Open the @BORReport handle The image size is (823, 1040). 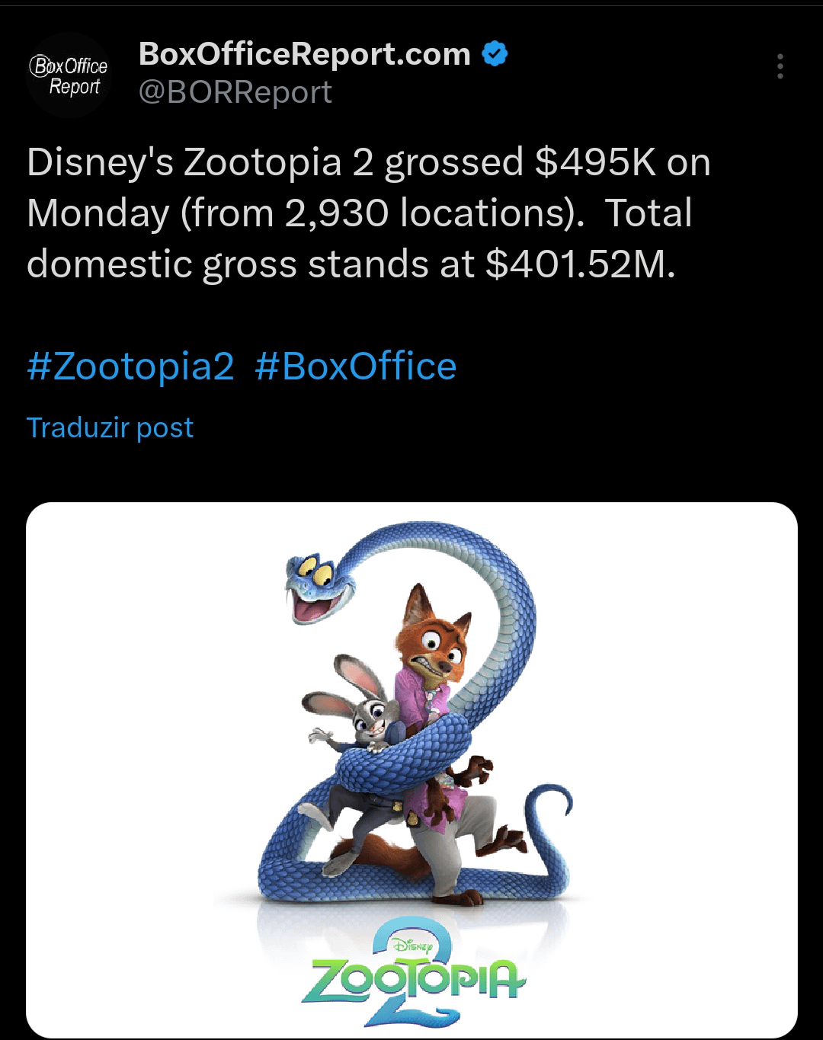point(235,92)
